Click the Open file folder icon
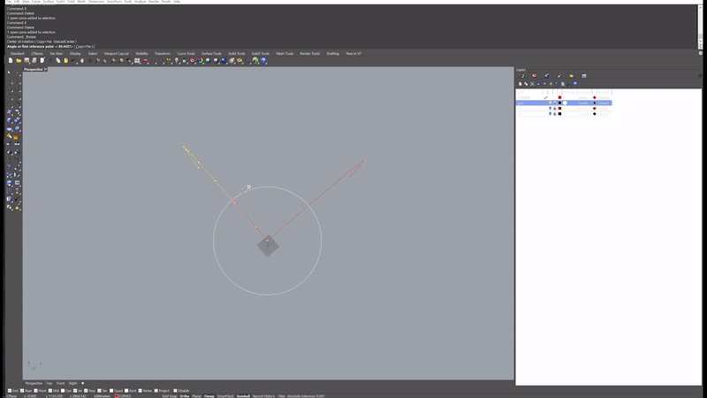The width and height of the screenshot is (707, 398). coord(19,60)
